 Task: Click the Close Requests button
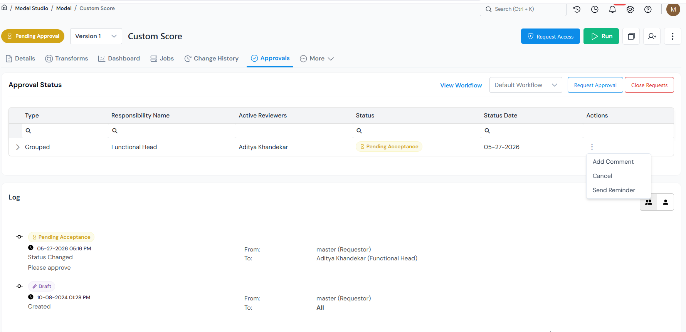tap(649, 85)
